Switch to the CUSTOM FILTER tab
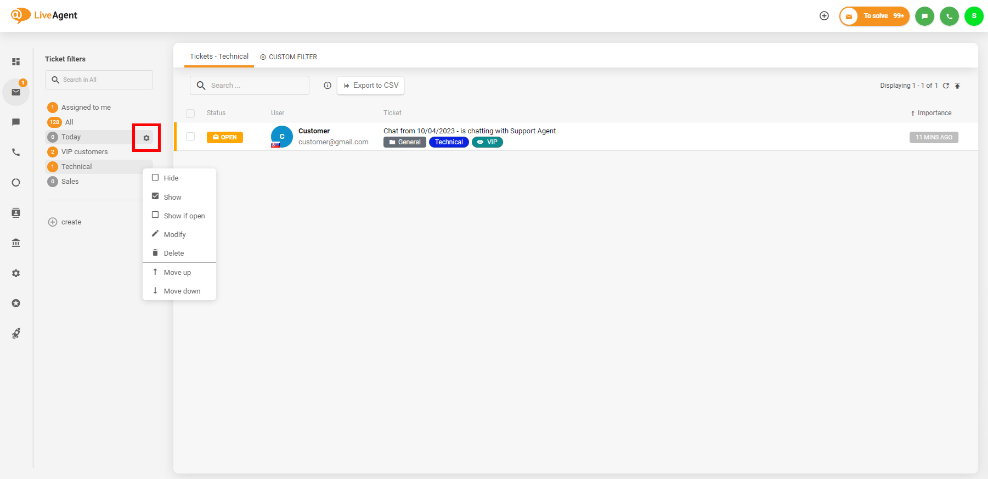The width and height of the screenshot is (988, 479). pyautogui.click(x=289, y=57)
